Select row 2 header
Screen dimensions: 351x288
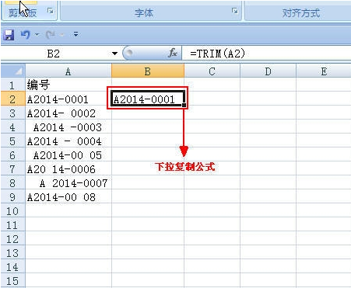coord(13,99)
